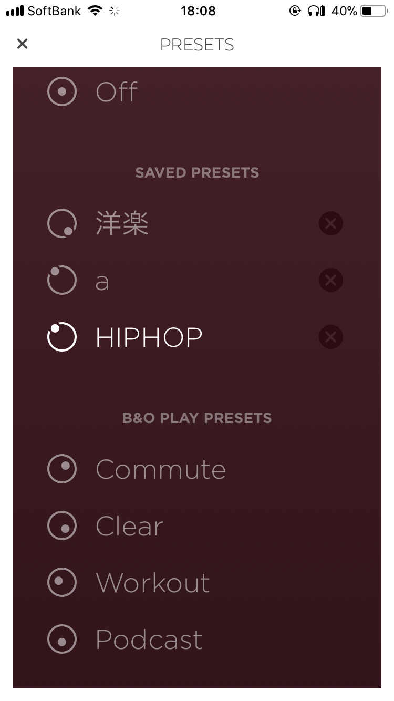Select the Podcast preset label
The image size is (394, 701).
tap(149, 640)
